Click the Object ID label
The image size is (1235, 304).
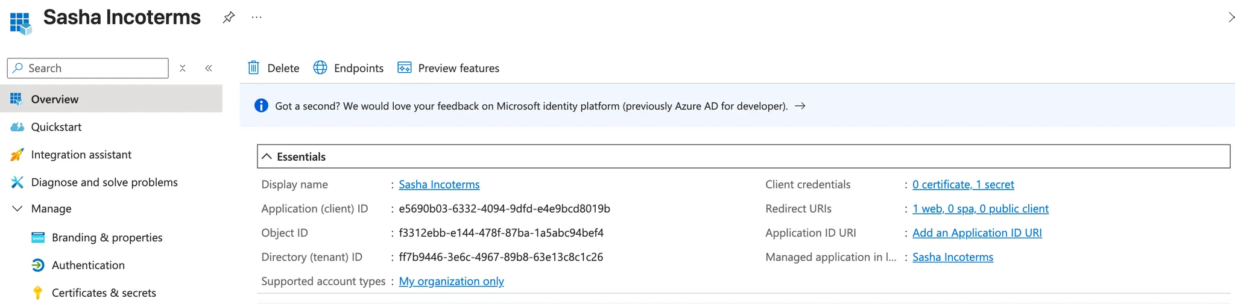tap(284, 232)
